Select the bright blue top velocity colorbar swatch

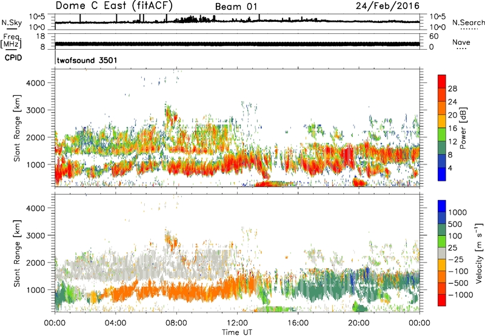(x=442, y=206)
